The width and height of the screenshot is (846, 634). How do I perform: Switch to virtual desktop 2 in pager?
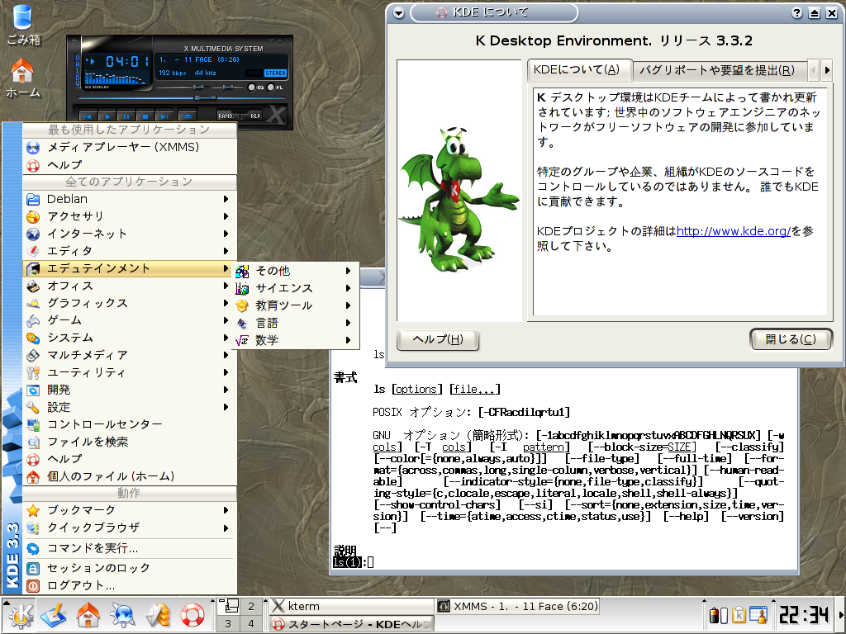coord(251,607)
